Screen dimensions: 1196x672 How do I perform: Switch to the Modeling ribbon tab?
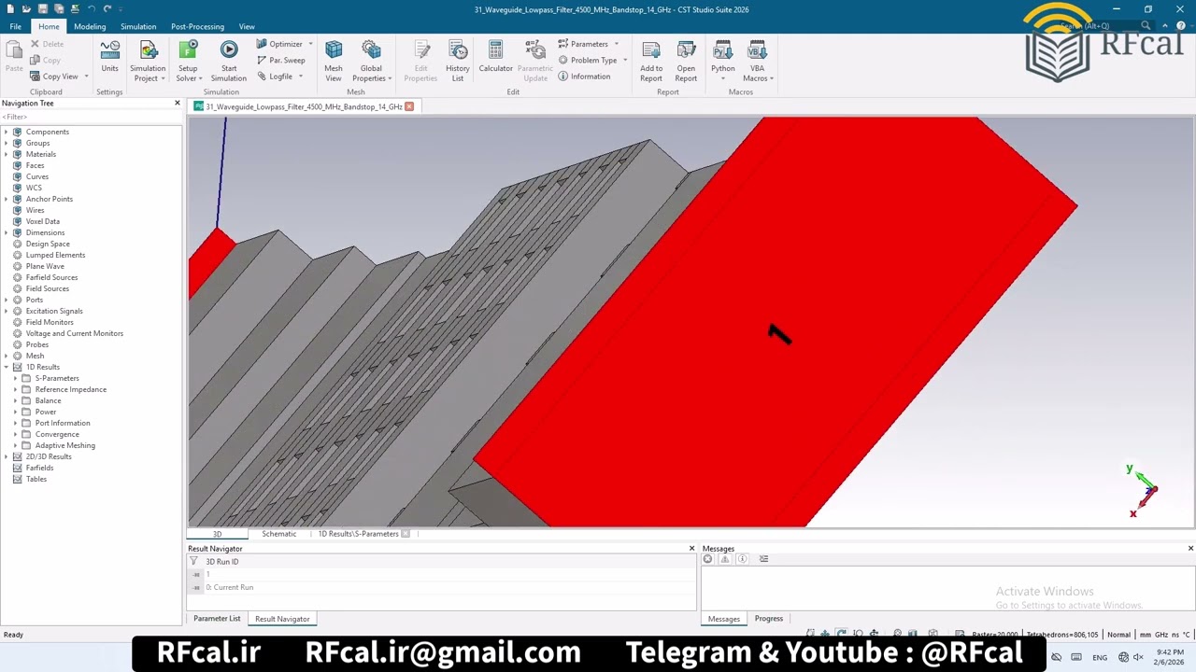pos(90,26)
